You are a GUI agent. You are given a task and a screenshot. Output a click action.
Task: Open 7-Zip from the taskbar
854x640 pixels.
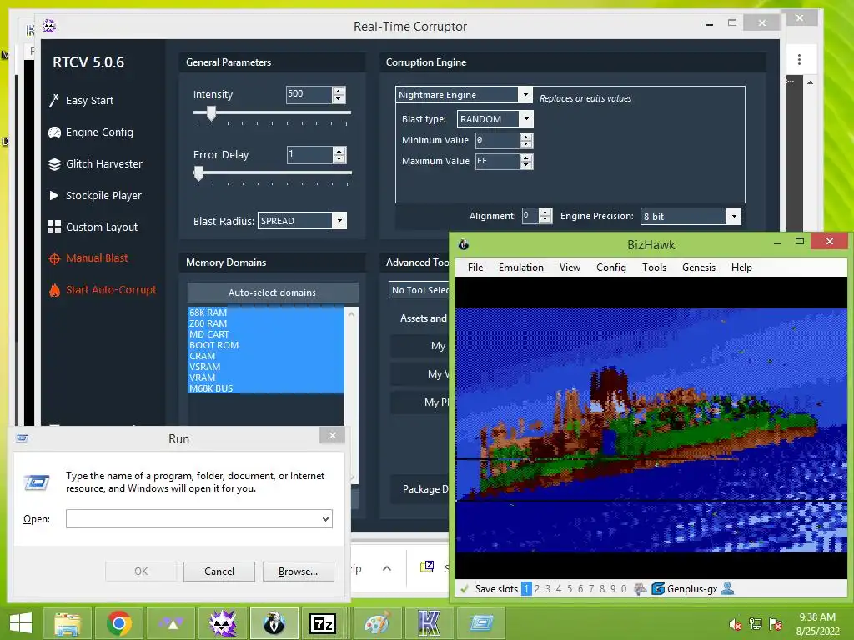pos(323,623)
